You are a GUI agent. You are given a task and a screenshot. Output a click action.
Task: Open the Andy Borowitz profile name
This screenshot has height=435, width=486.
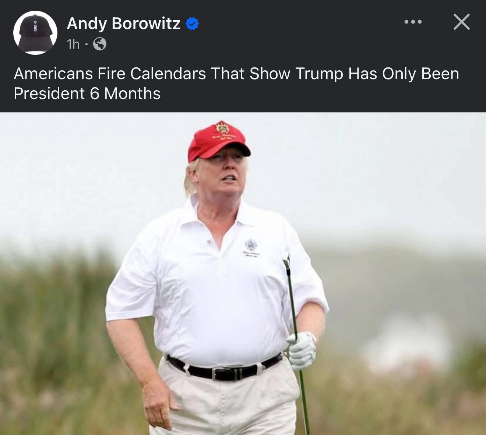pyautogui.click(x=123, y=24)
